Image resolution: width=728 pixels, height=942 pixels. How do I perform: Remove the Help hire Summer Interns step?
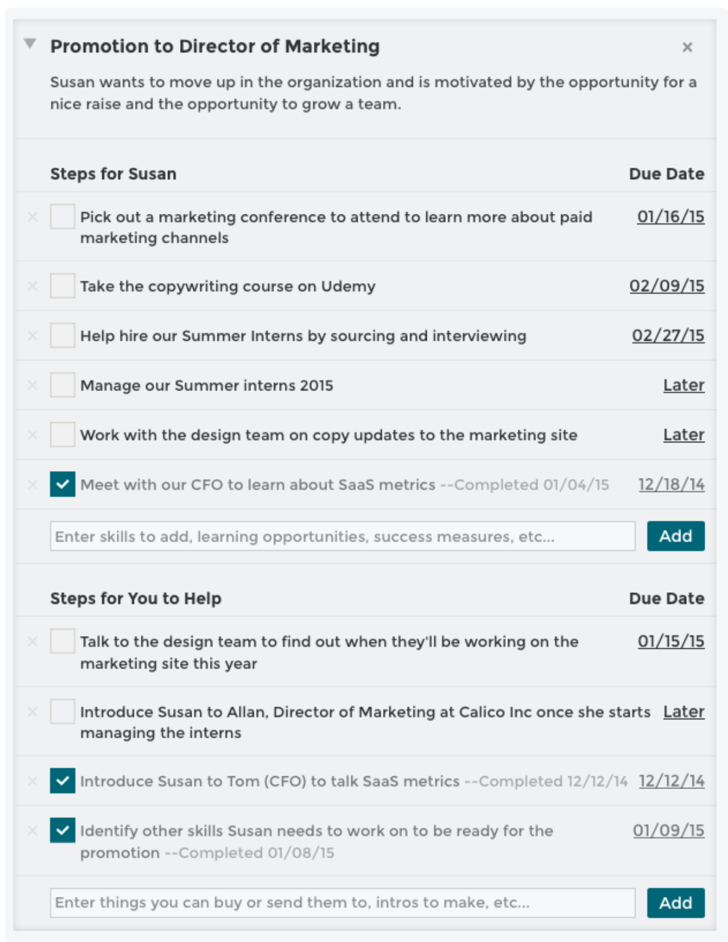(x=33, y=336)
